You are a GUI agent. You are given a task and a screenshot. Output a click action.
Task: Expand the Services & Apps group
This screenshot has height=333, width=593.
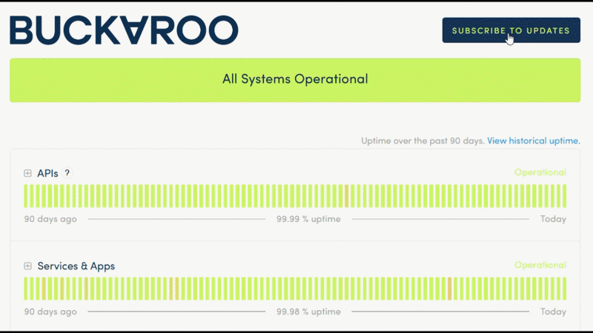27,266
